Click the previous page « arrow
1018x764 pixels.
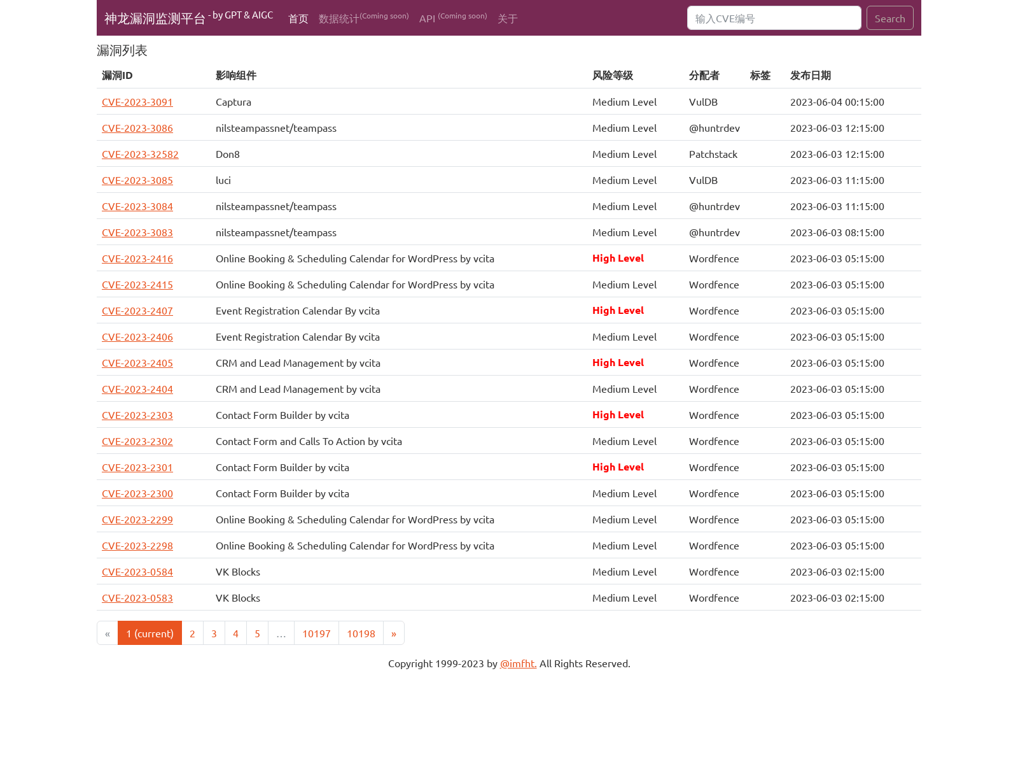[x=108, y=633]
